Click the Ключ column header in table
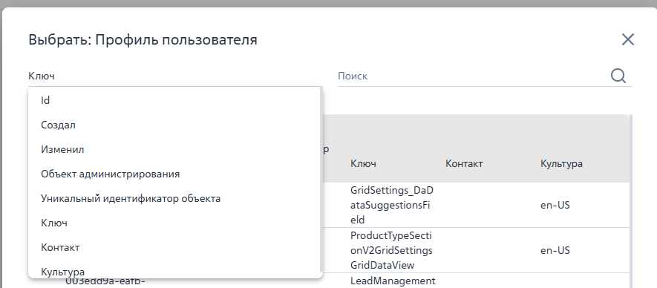The image size is (657, 288). [363, 163]
